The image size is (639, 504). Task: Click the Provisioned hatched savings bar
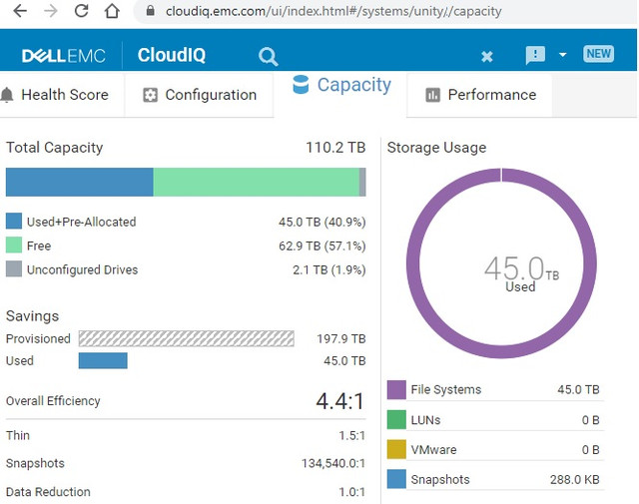point(187,338)
